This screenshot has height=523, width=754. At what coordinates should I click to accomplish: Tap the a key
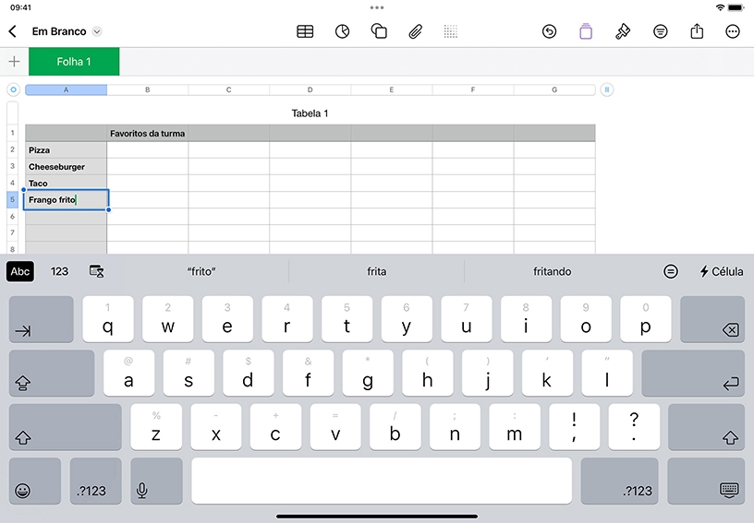pos(128,373)
